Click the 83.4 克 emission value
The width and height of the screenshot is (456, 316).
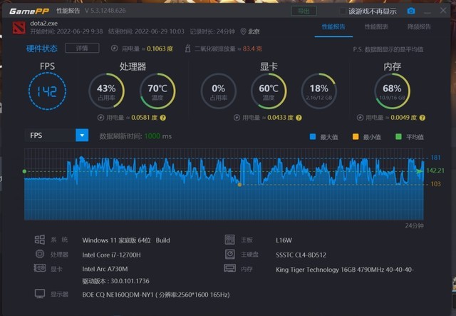coord(252,49)
